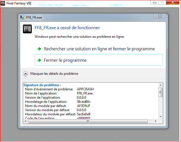Click the APPCRASH value
This screenshot has height=142, width=181.
click(85, 89)
